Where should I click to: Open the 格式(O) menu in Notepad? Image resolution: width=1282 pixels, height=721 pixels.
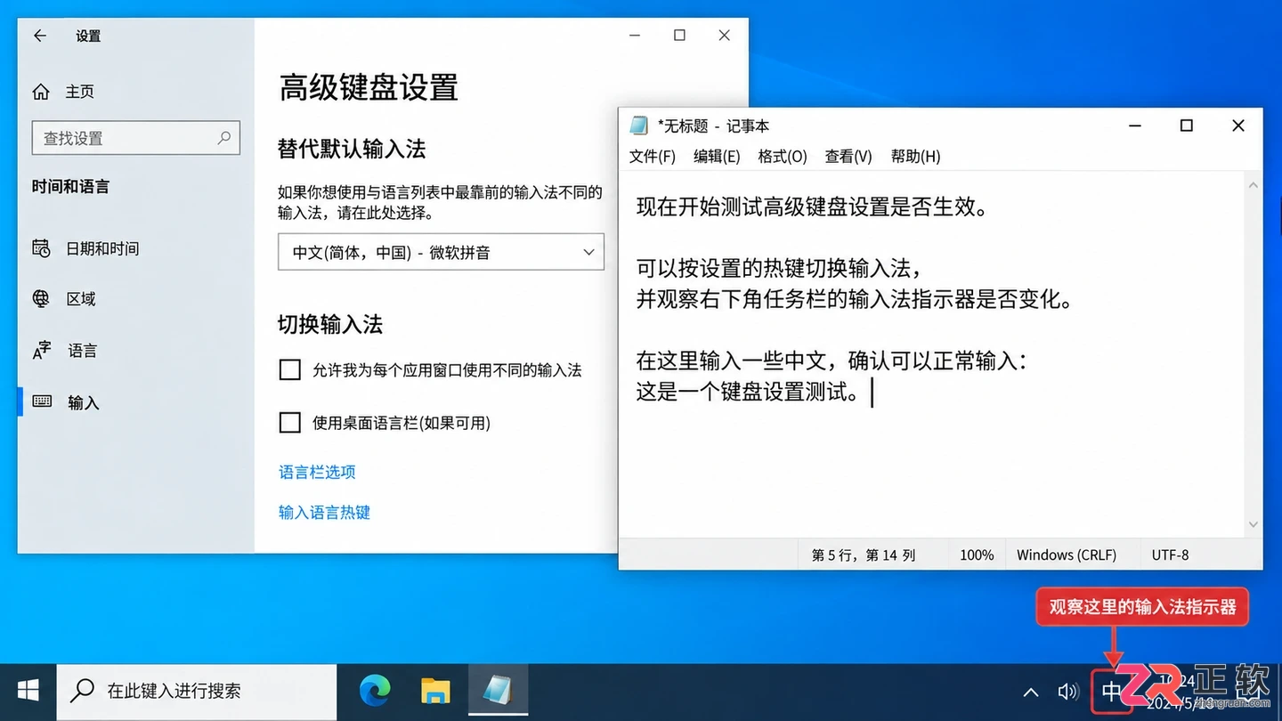click(783, 157)
